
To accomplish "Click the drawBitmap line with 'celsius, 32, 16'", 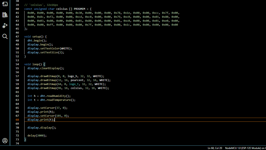I will coord(68,88).
